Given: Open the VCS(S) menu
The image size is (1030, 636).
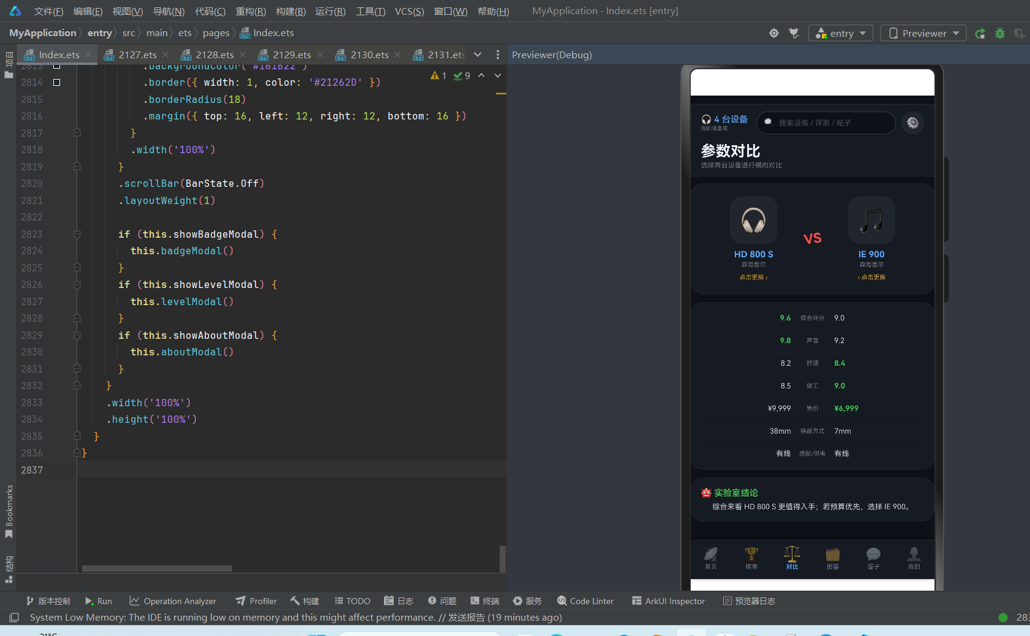Looking at the screenshot, I should [410, 11].
